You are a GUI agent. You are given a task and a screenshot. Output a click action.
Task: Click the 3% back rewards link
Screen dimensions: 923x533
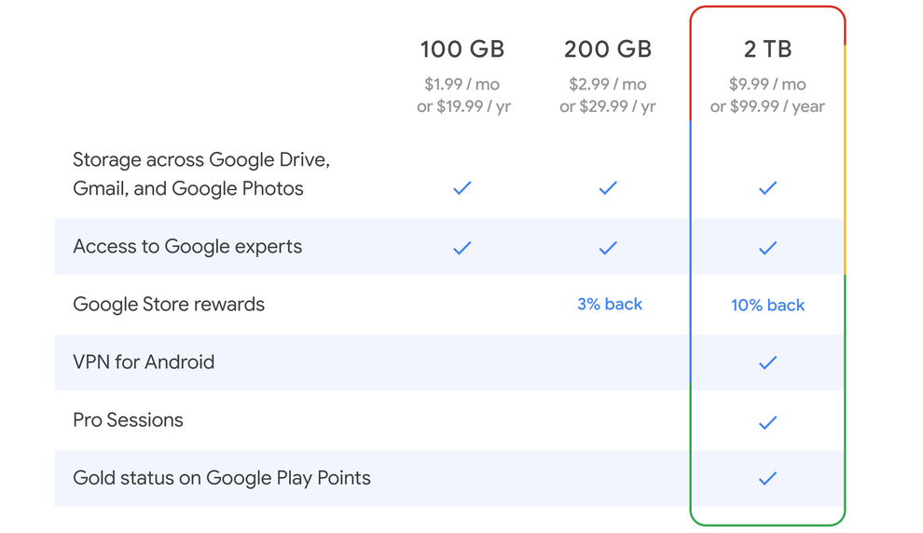(609, 304)
